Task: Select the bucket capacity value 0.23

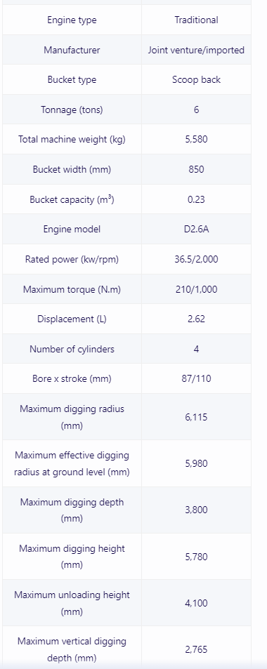Action: click(x=196, y=199)
